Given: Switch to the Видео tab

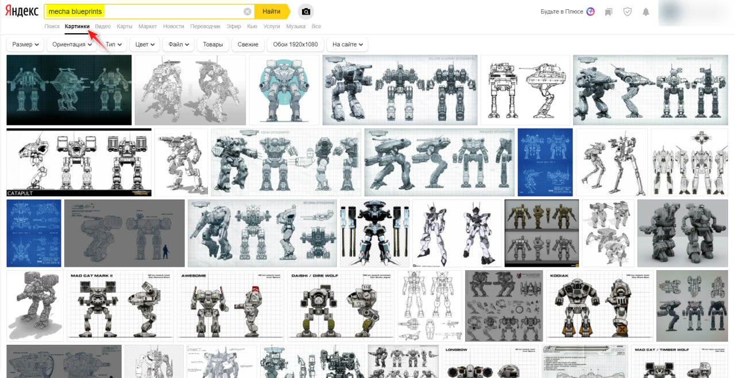Looking at the screenshot, I should (103, 26).
